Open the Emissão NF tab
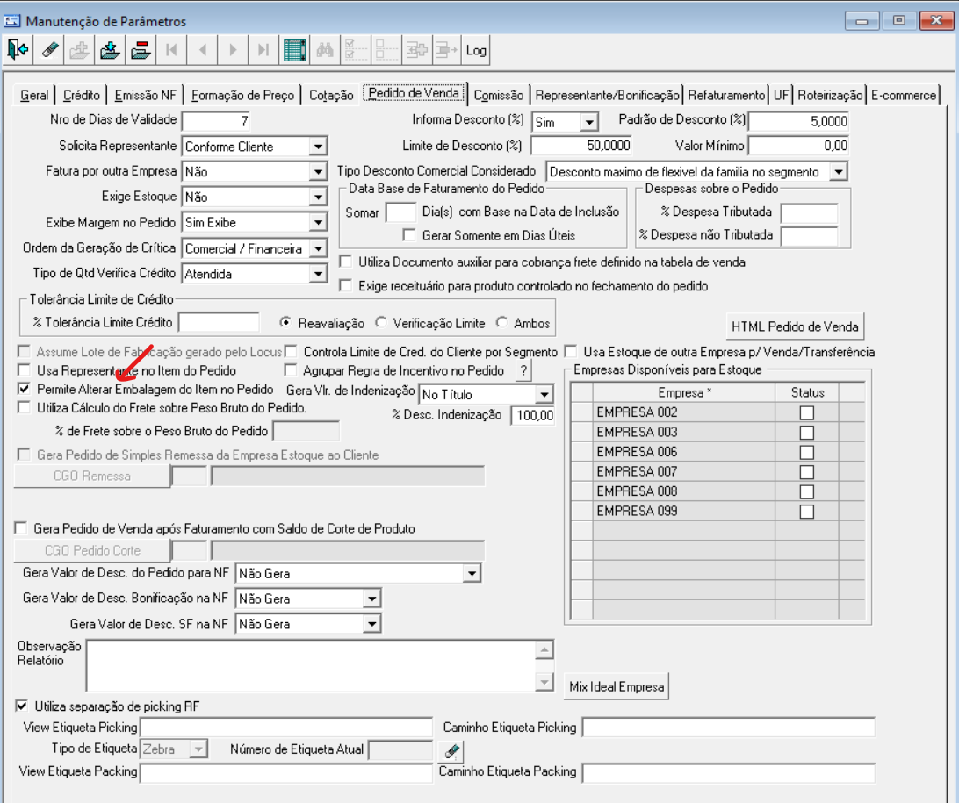The width and height of the screenshot is (959, 803). tap(145, 96)
